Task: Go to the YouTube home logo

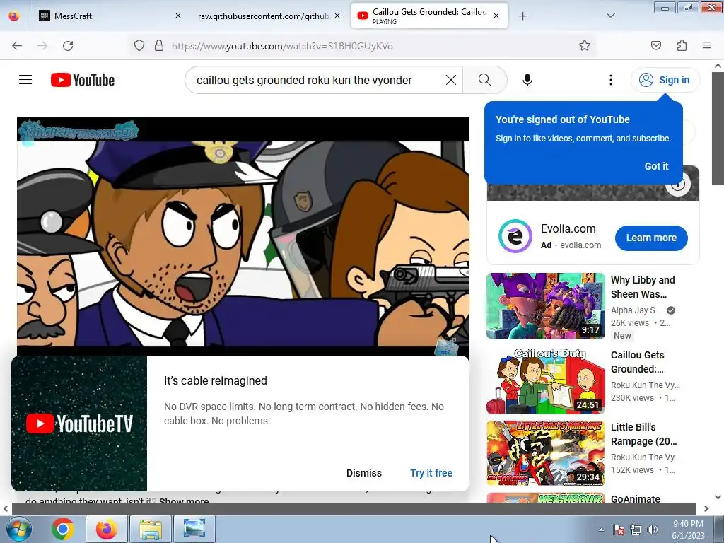Action: tap(83, 80)
